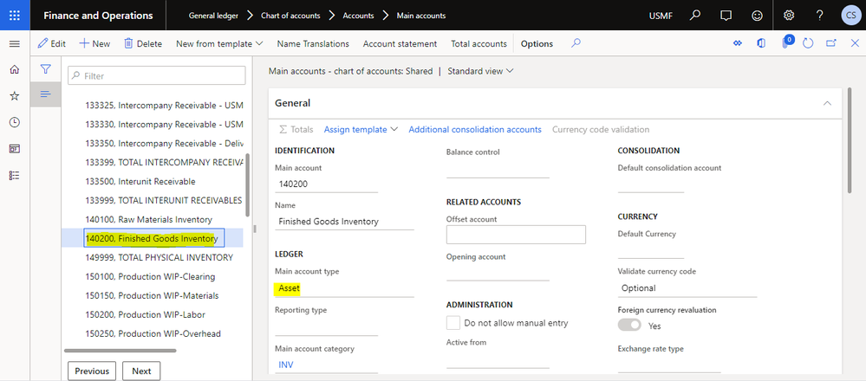Show Favorites star in left sidebar
The image size is (866, 381).
coord(14,96)
